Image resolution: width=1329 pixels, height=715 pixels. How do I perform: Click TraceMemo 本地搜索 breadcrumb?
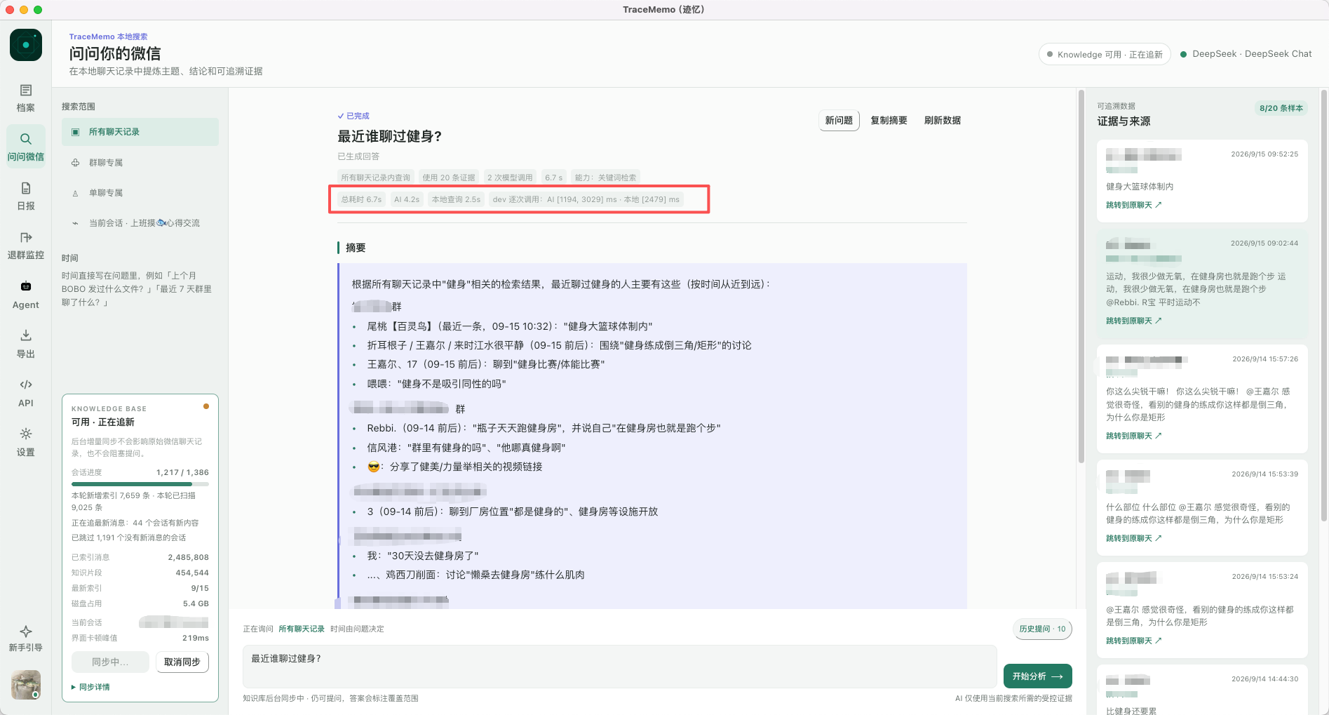[x=108, y=36]
